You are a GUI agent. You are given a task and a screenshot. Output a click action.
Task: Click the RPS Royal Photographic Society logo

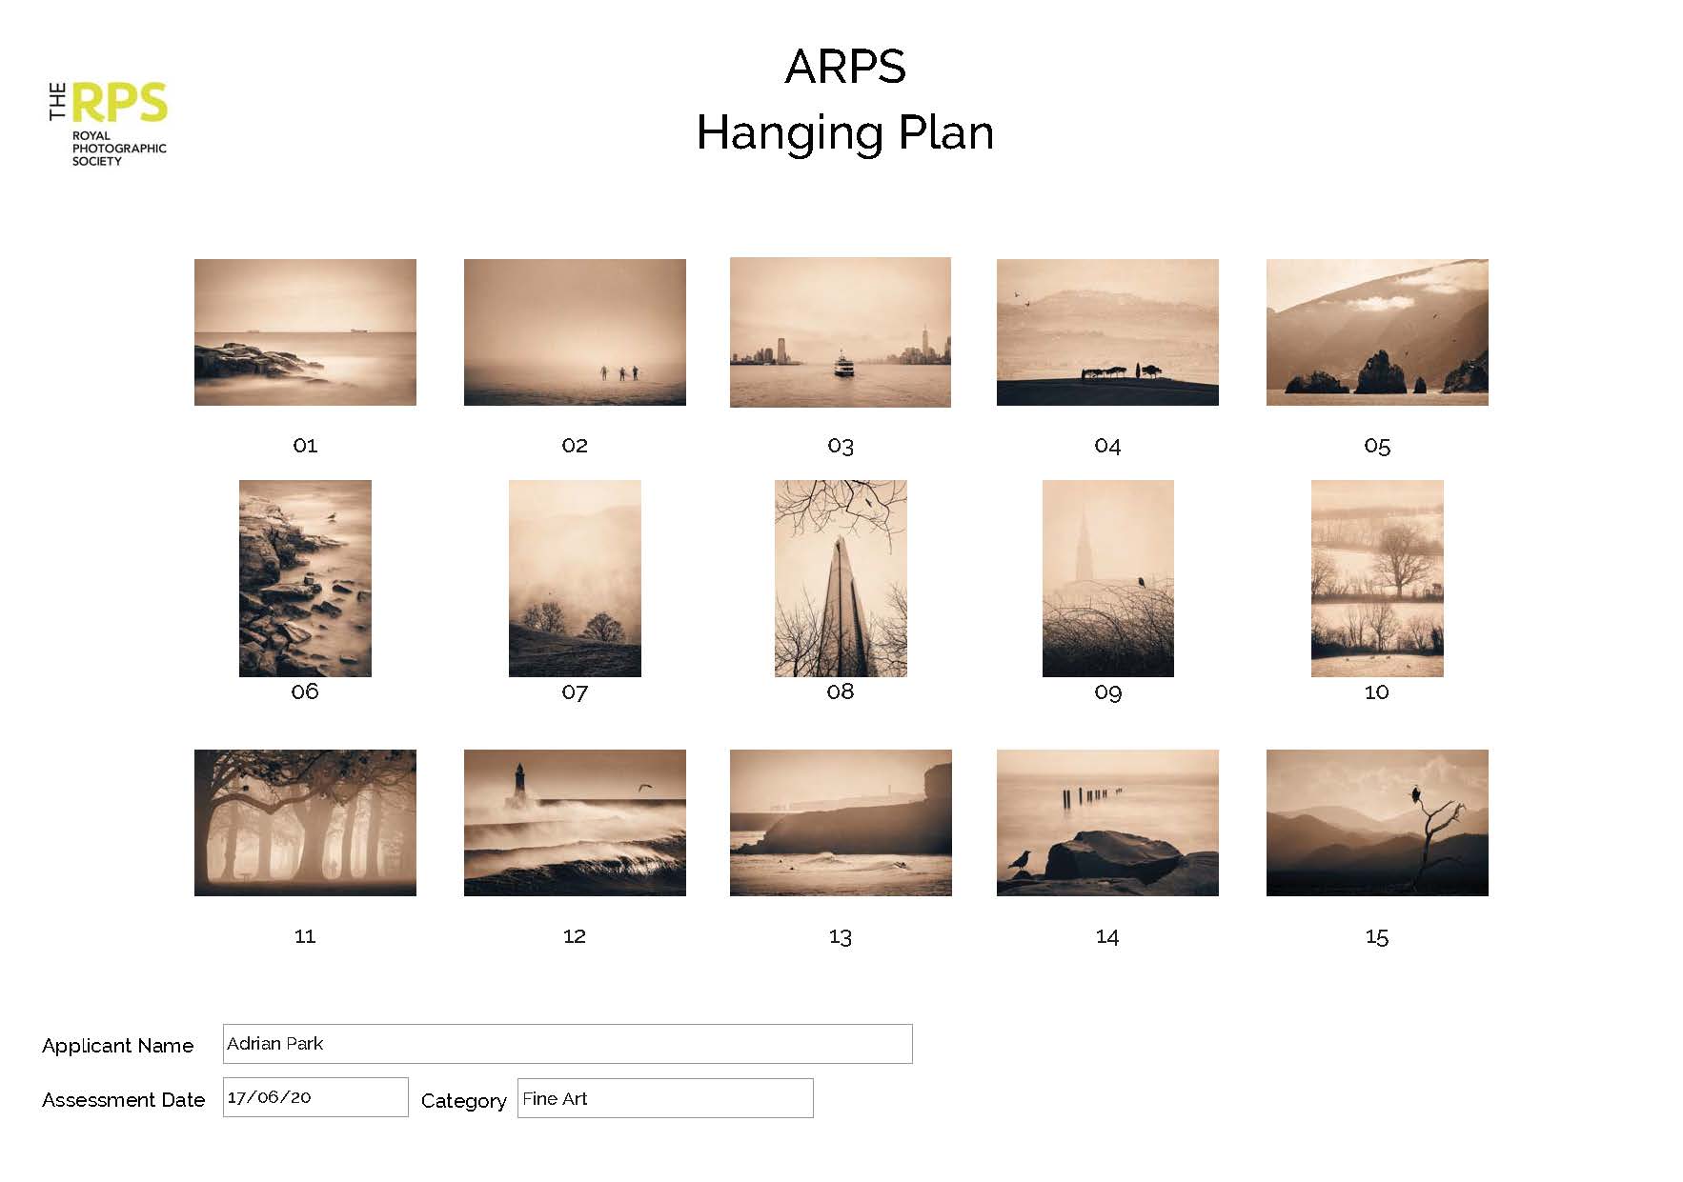[x=108, y=124]
